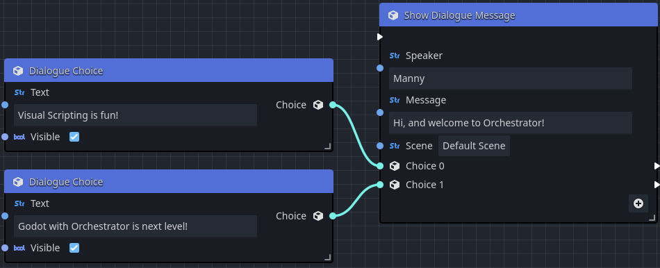Click the Visual Scripting is fun text field
Viewport: 660px width, 268px height.
(135, 115)
